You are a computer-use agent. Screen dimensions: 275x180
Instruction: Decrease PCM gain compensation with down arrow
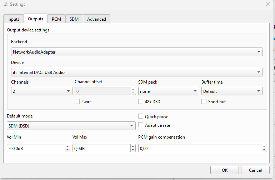click(x=264, y=150)
